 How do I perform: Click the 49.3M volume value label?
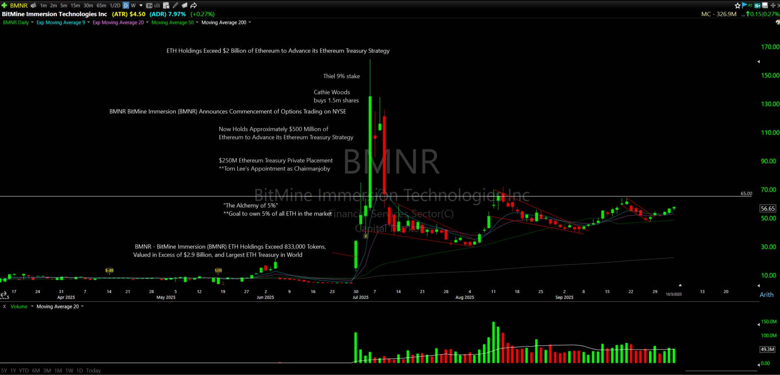[x=767, y=349]
